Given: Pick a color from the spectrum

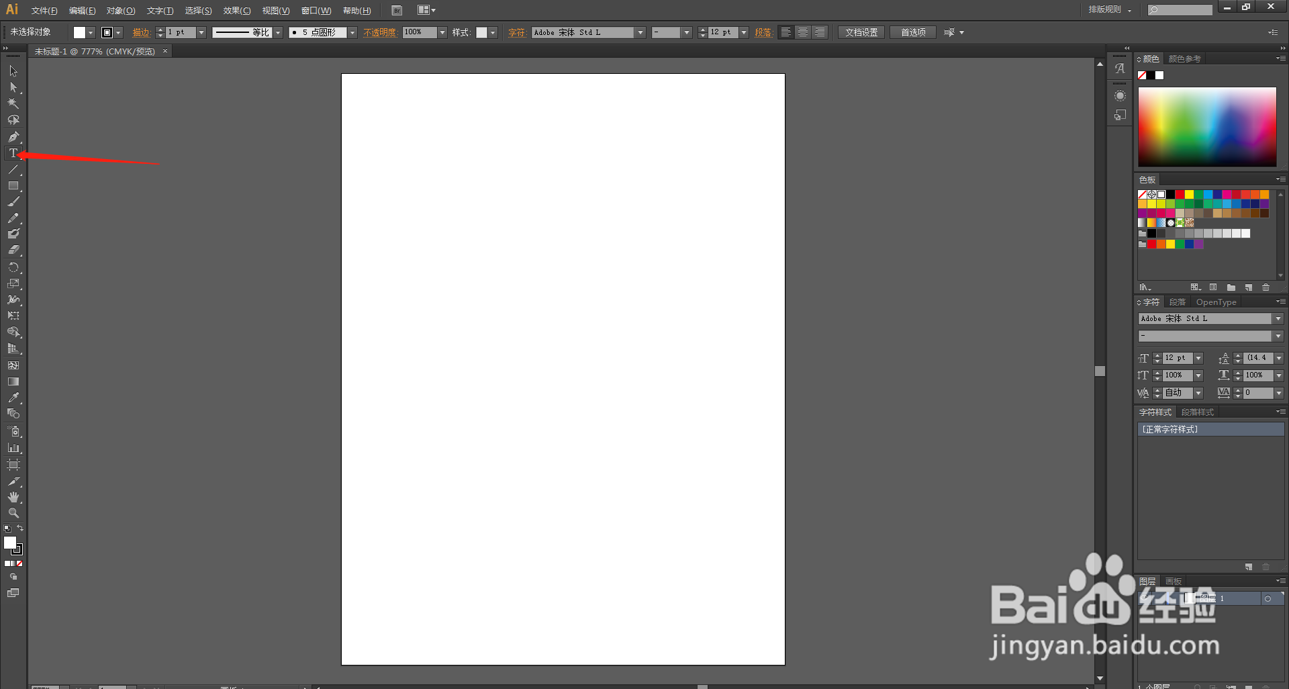Looking at the screenshot, I should [1207, 127].
